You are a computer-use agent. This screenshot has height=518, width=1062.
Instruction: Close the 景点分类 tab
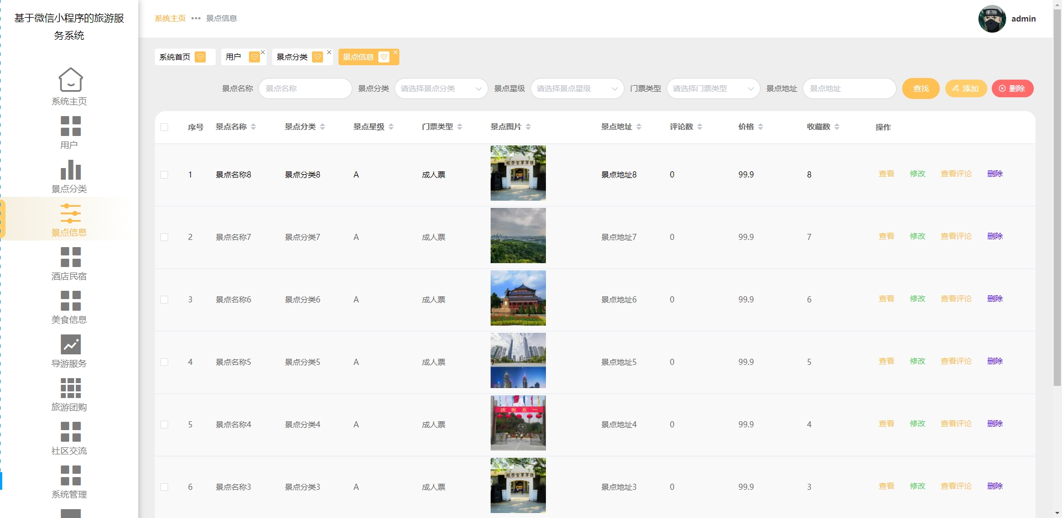click(329, 53)
